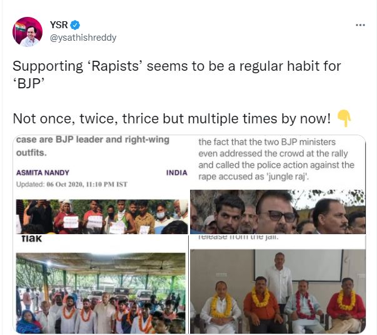This screenshot has height=335, width=377.
Task: Open the top-left article screenshot image
Action: (x=101, y=185)
